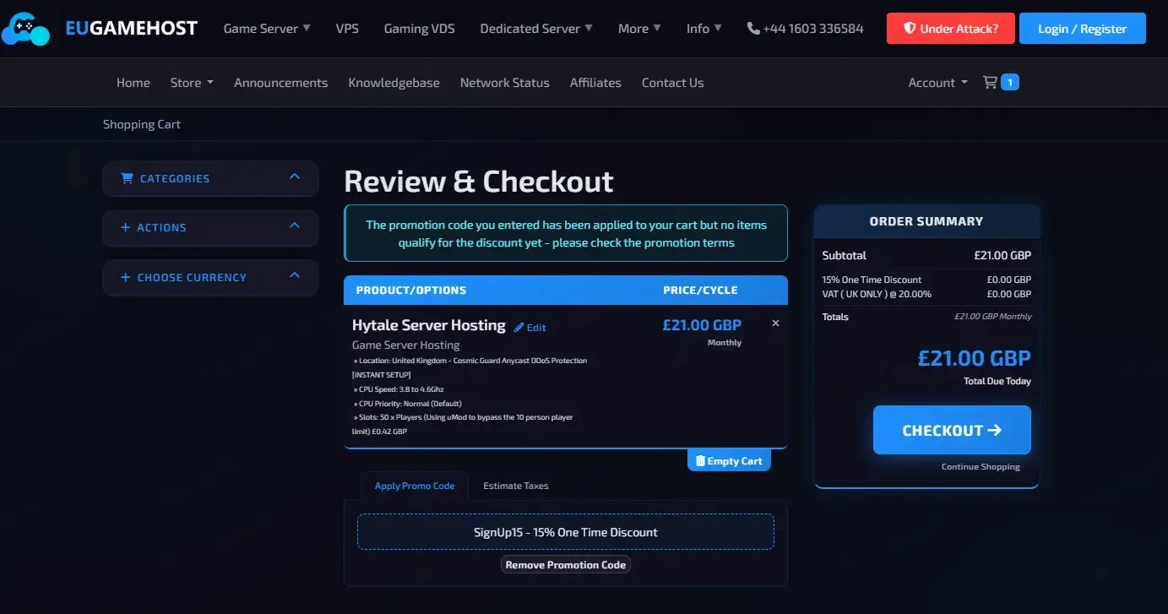Click the cart icon next to Categories

(x=127, y=178)
